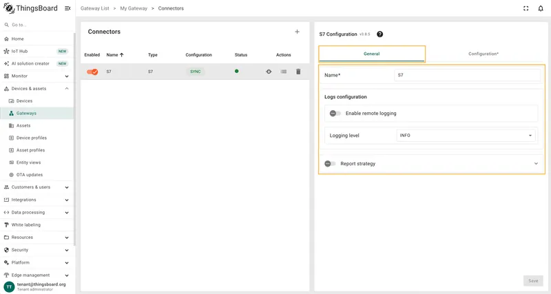Click the Go to search field
The width and height of the screenshot is (551, 294).
pos(37,25)
